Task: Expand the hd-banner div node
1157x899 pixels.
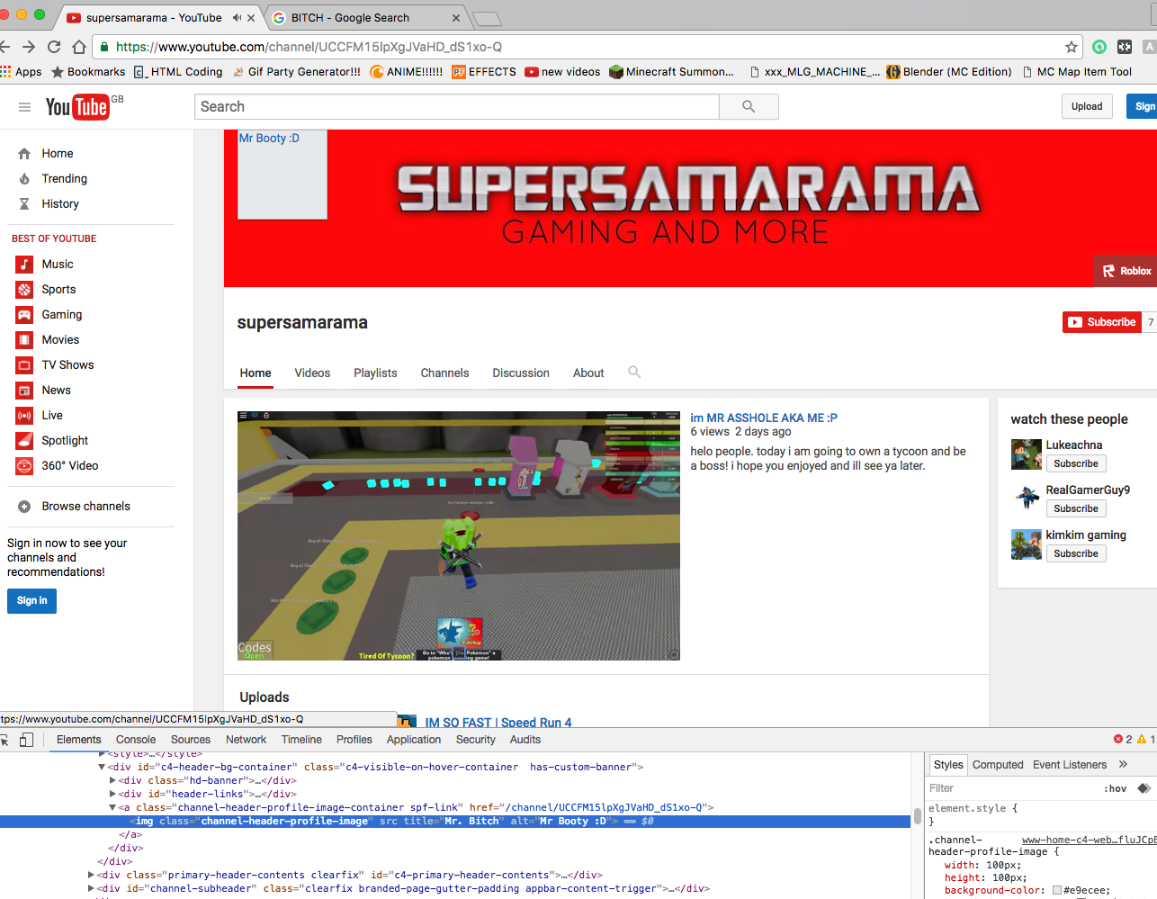Action: pos(112,781)
